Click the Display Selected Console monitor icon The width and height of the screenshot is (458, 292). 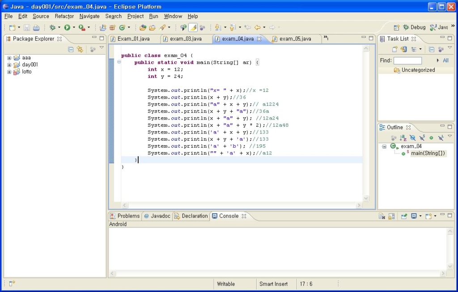pyautogui.click(x=414, y=216)
